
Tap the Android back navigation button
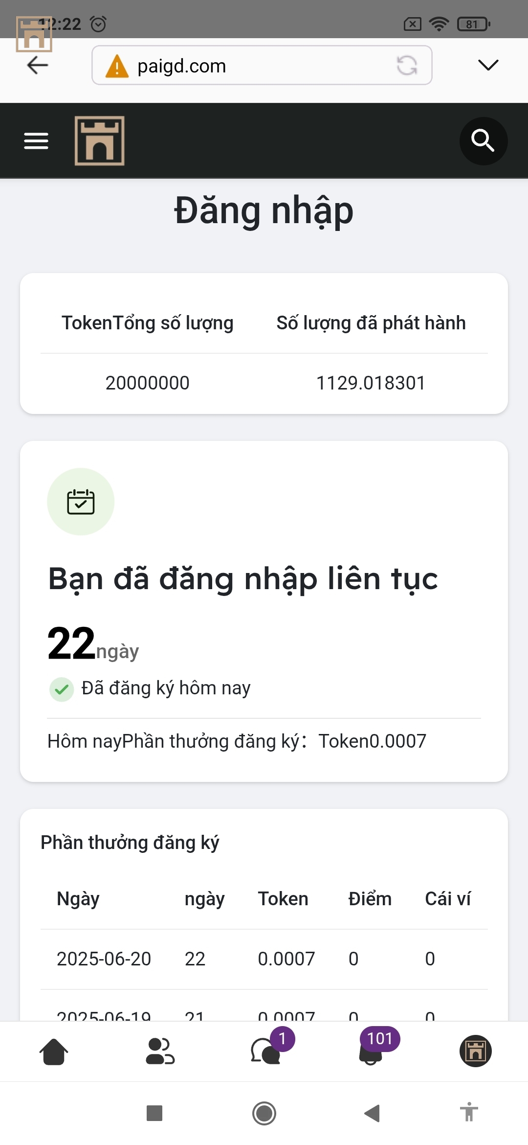372,1113
